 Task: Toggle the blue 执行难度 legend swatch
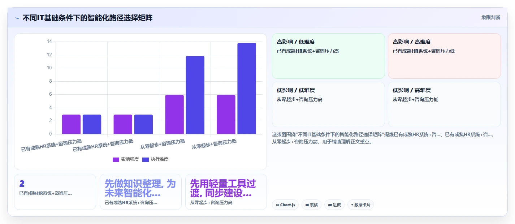[x=146, y=159]
